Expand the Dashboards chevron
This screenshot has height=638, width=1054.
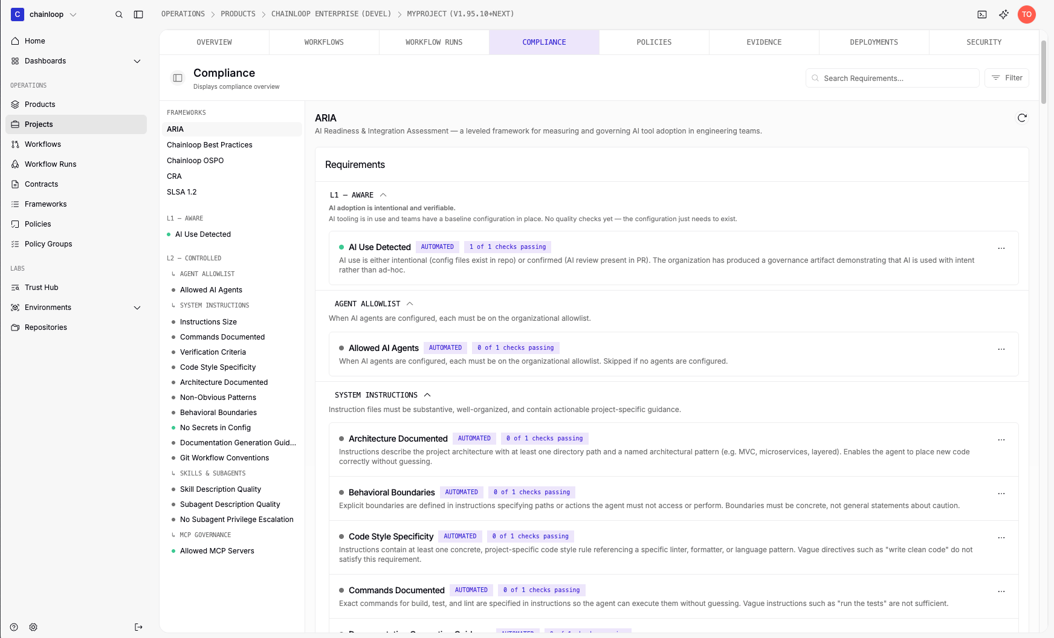(x=137, y=61)
